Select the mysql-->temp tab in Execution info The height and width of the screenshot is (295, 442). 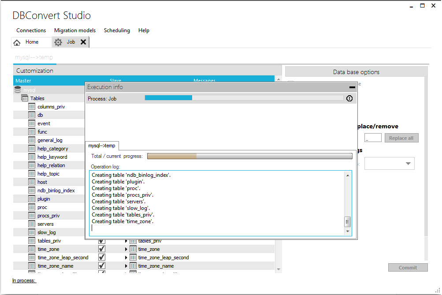tap(102, 146)
